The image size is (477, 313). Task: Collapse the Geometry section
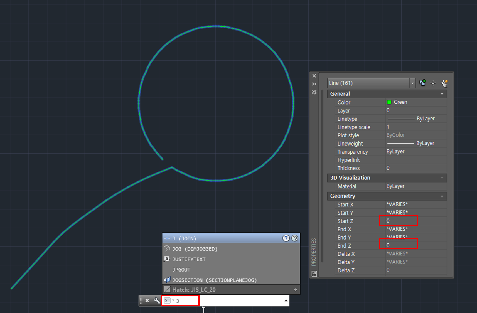442,196
